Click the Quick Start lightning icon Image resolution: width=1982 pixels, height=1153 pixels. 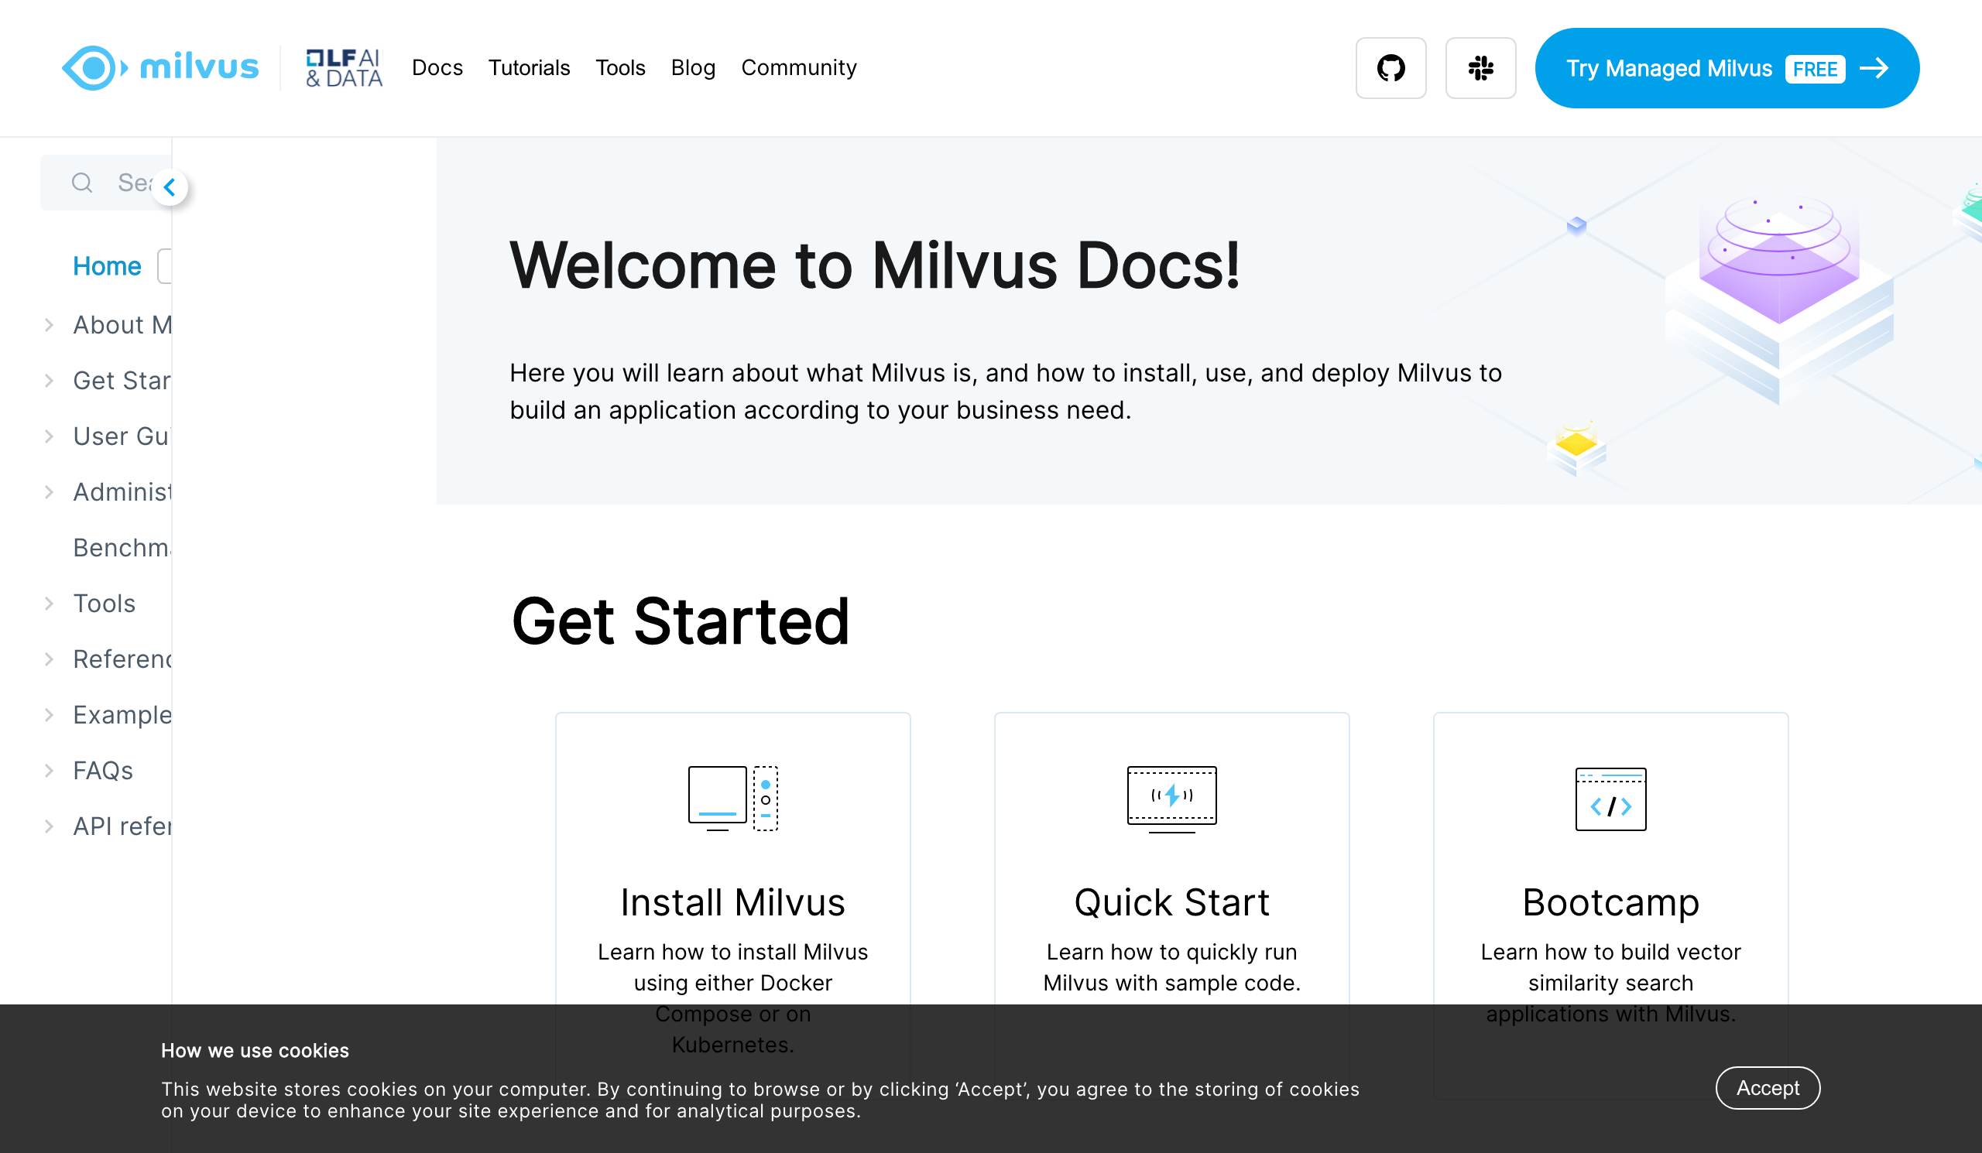click(1171, 799)
